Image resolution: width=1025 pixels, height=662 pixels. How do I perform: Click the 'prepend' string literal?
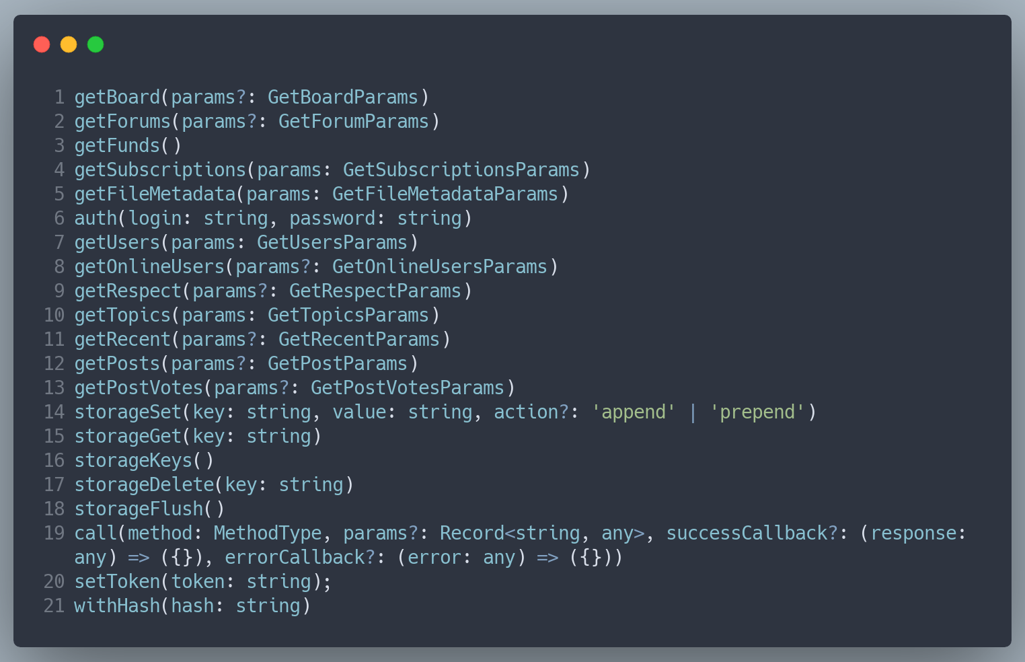(757, 412)
